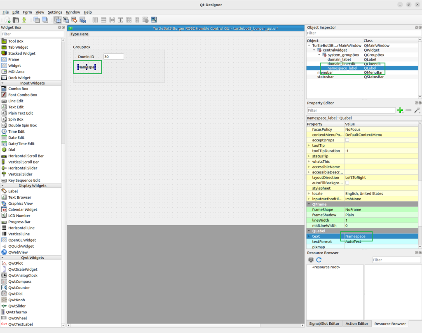This screenshot has width=422, height=333.
Task: Add a dynamic property with green plus icon
Action: (x=400, y=110)
